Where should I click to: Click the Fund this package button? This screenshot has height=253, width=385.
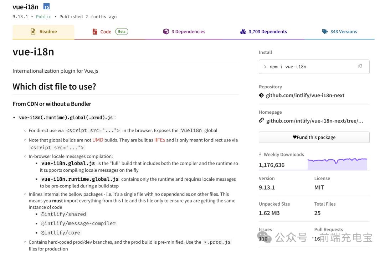tap(314, 137)
